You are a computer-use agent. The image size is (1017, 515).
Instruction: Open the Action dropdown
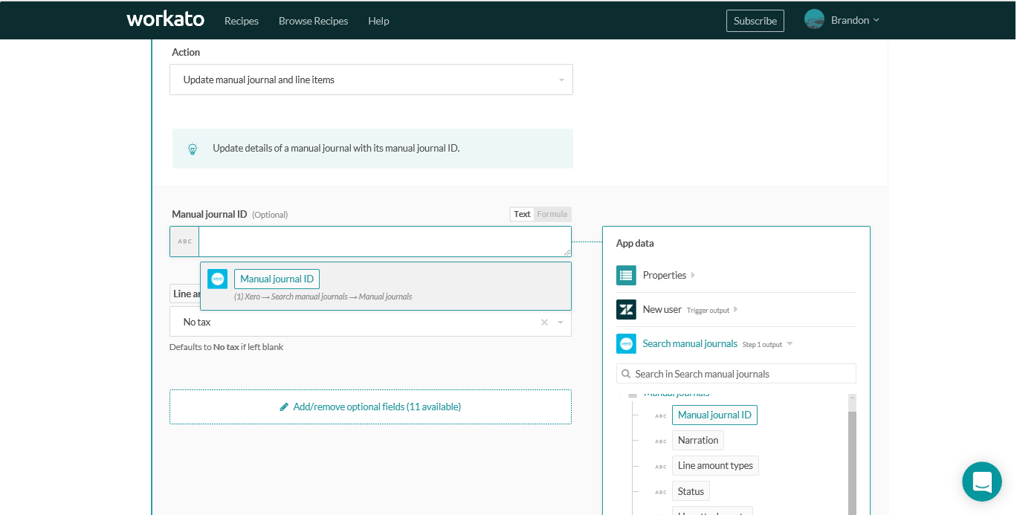pos(371,80)
